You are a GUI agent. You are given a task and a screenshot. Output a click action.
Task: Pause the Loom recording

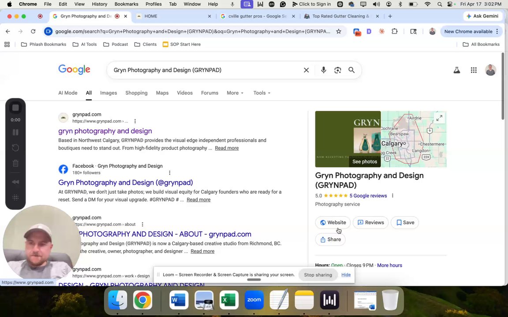[15, 132]
